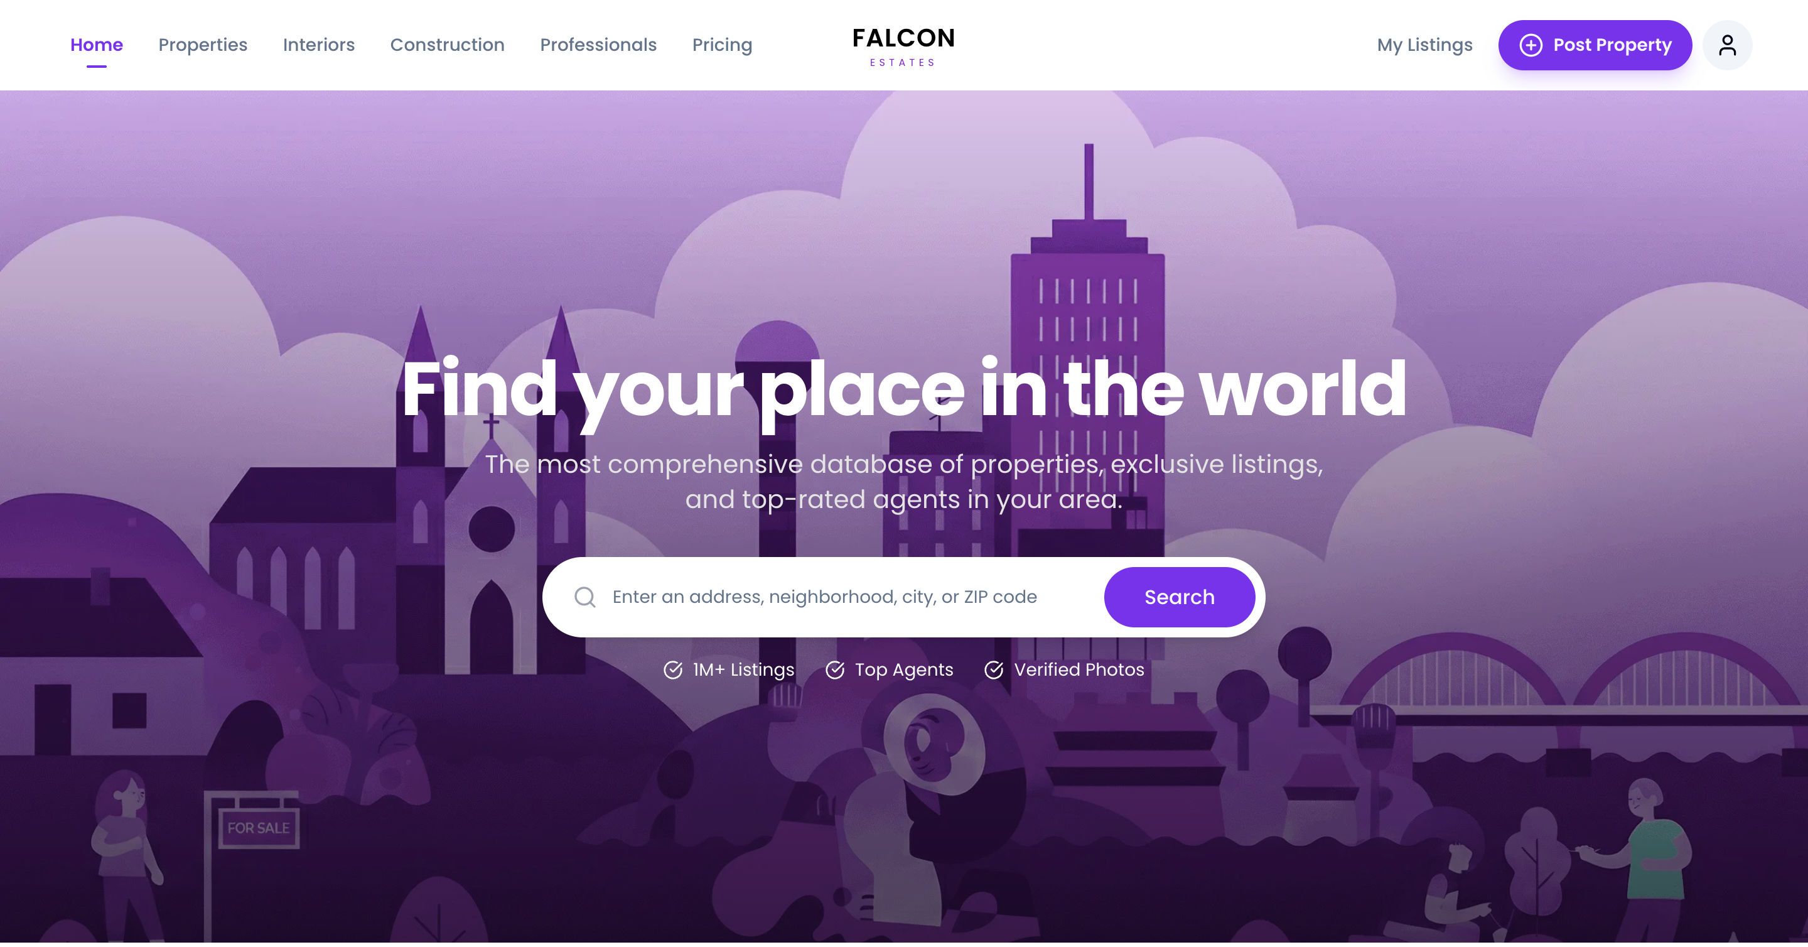View the Pricing page

(722, 45)
